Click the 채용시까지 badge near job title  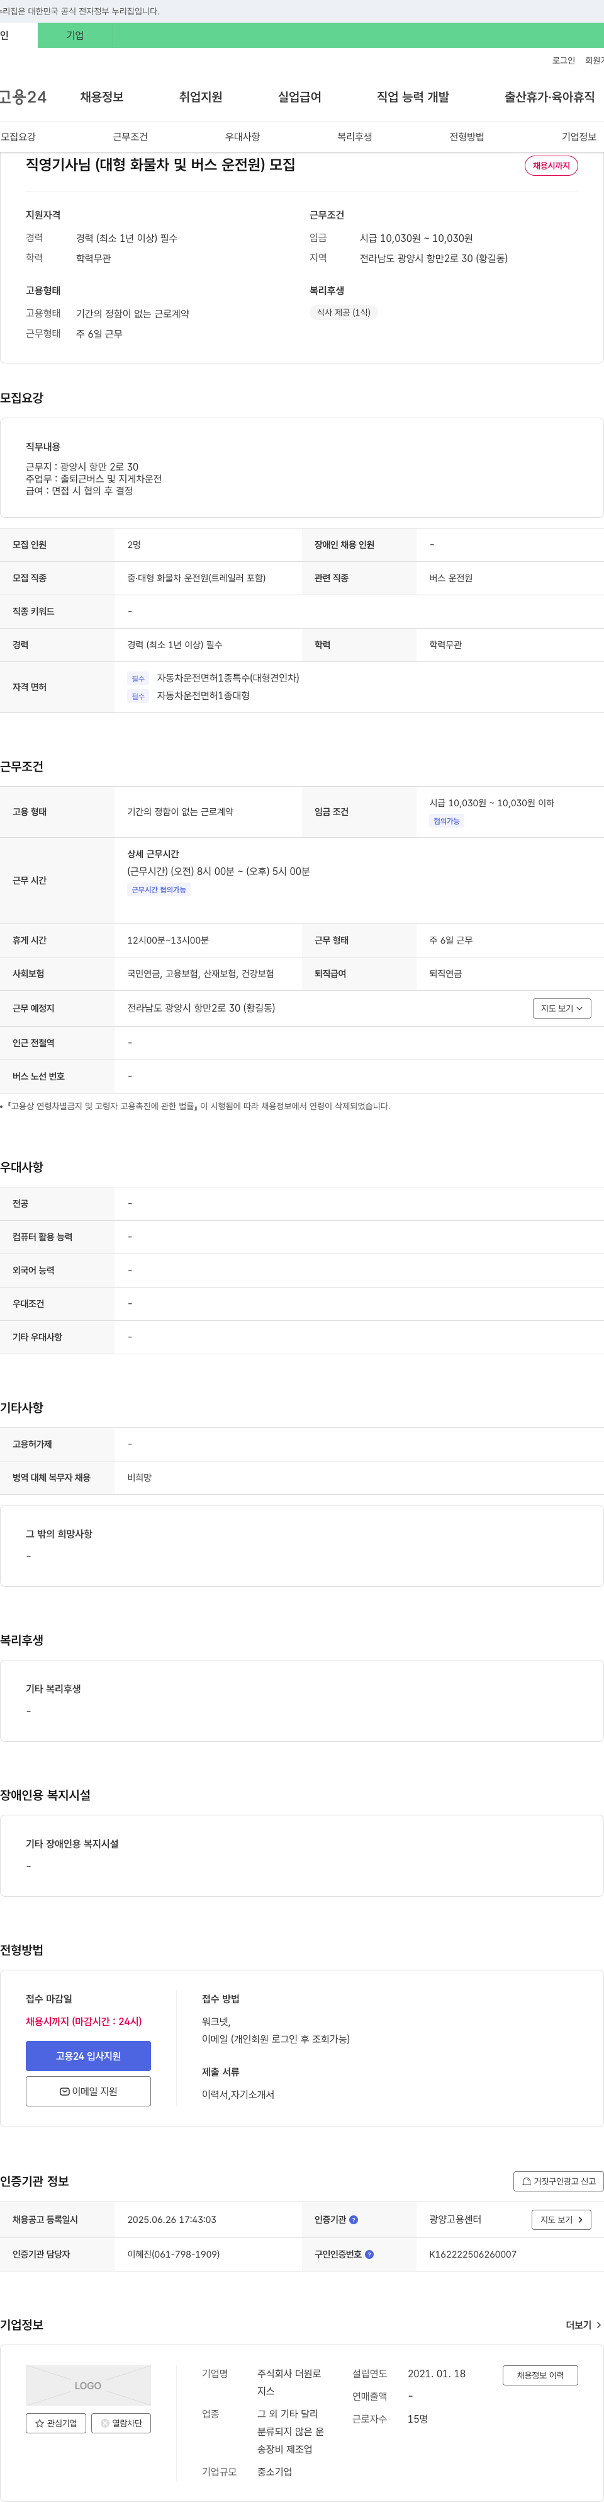(x=552, y=166)
